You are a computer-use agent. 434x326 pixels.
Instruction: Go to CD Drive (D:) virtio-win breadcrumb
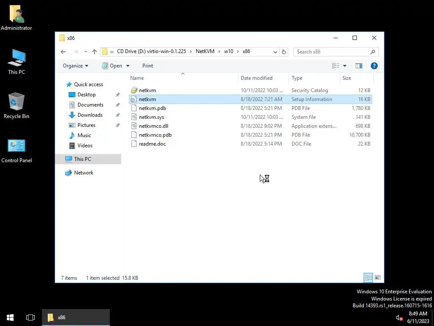(151, 51)
